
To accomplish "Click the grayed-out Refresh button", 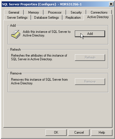I will pos(90,57).
